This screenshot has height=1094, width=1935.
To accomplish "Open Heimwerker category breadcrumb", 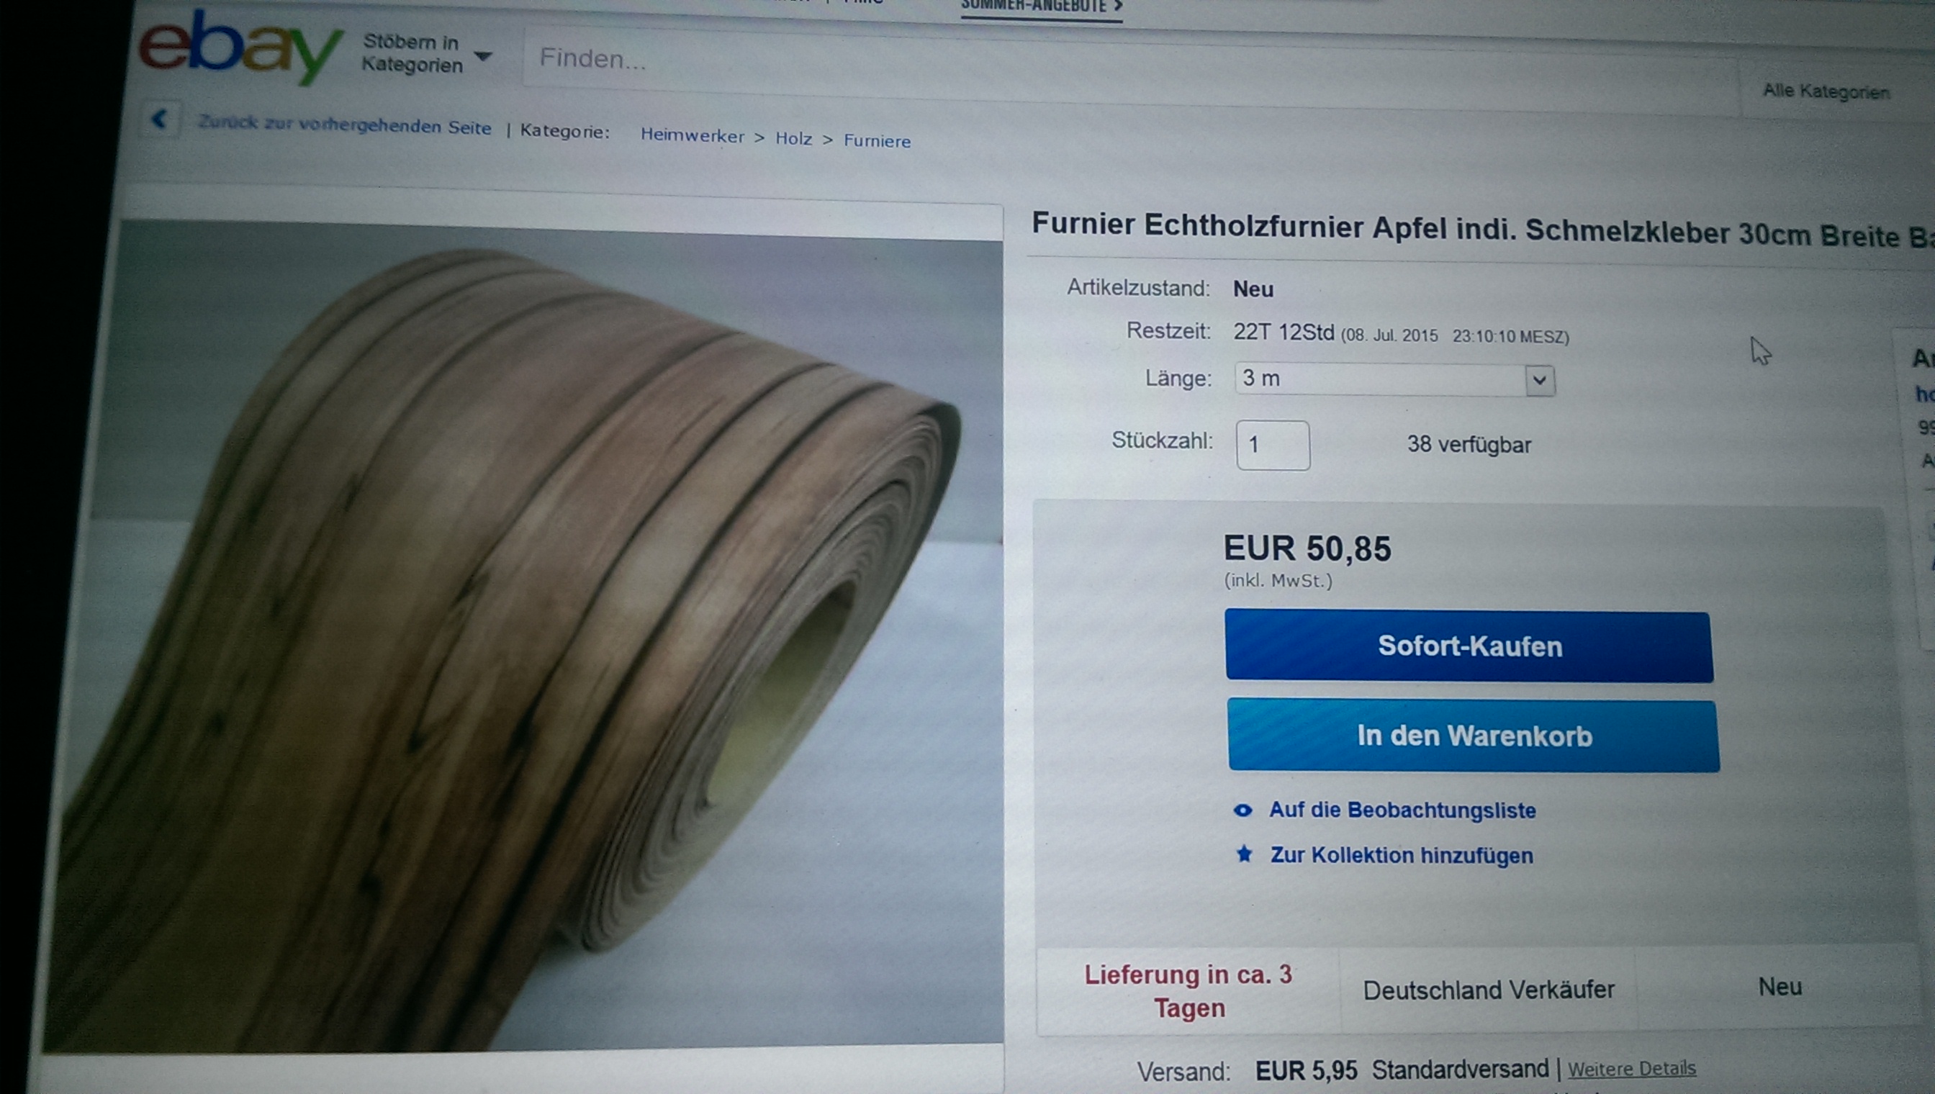I will click(x=692, y=136).
